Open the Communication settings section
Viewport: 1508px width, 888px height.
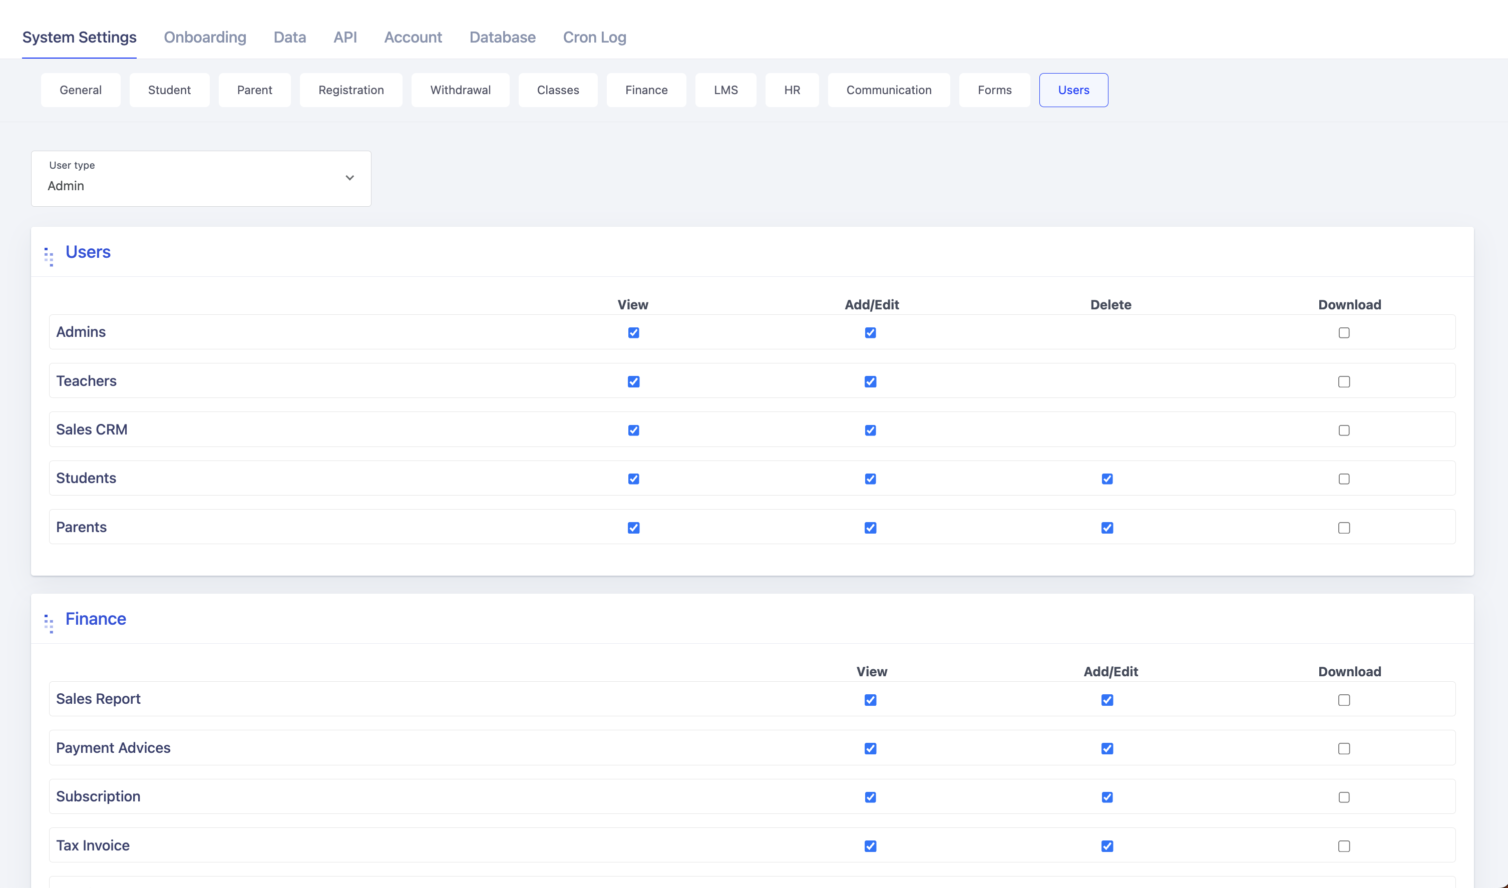click(888, 90)
